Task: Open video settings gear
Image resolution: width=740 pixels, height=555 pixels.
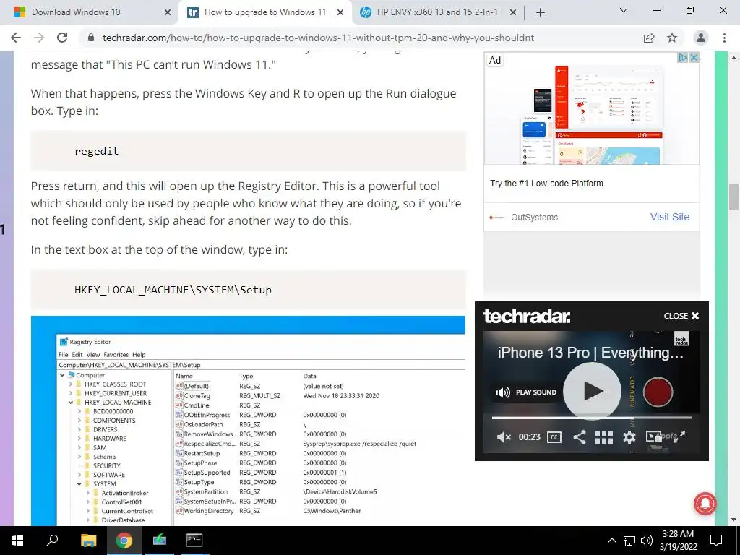Action: coord(629,437)
